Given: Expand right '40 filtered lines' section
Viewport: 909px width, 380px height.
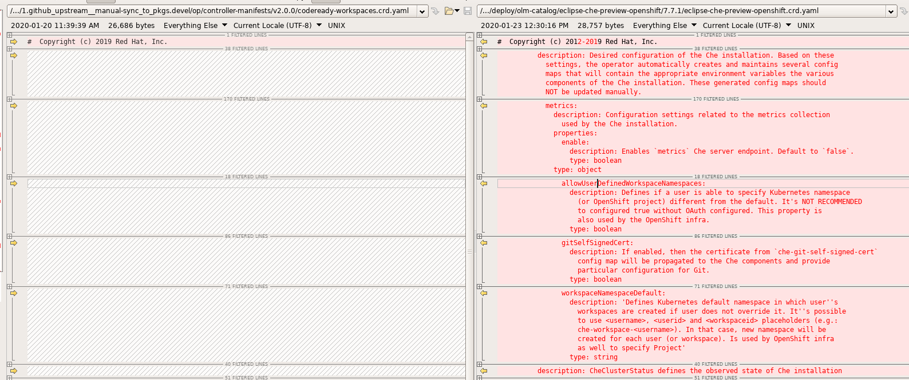Looking at the screenshot, I should pos(479,364).
